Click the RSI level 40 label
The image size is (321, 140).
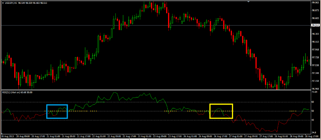click(313, 120)
